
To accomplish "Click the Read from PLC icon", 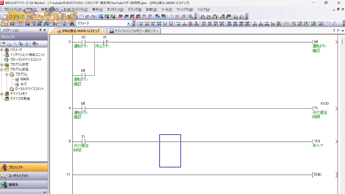I will [x=126, y=16].
